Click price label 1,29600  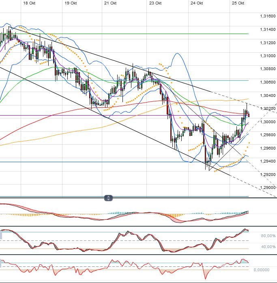point(268,148)
